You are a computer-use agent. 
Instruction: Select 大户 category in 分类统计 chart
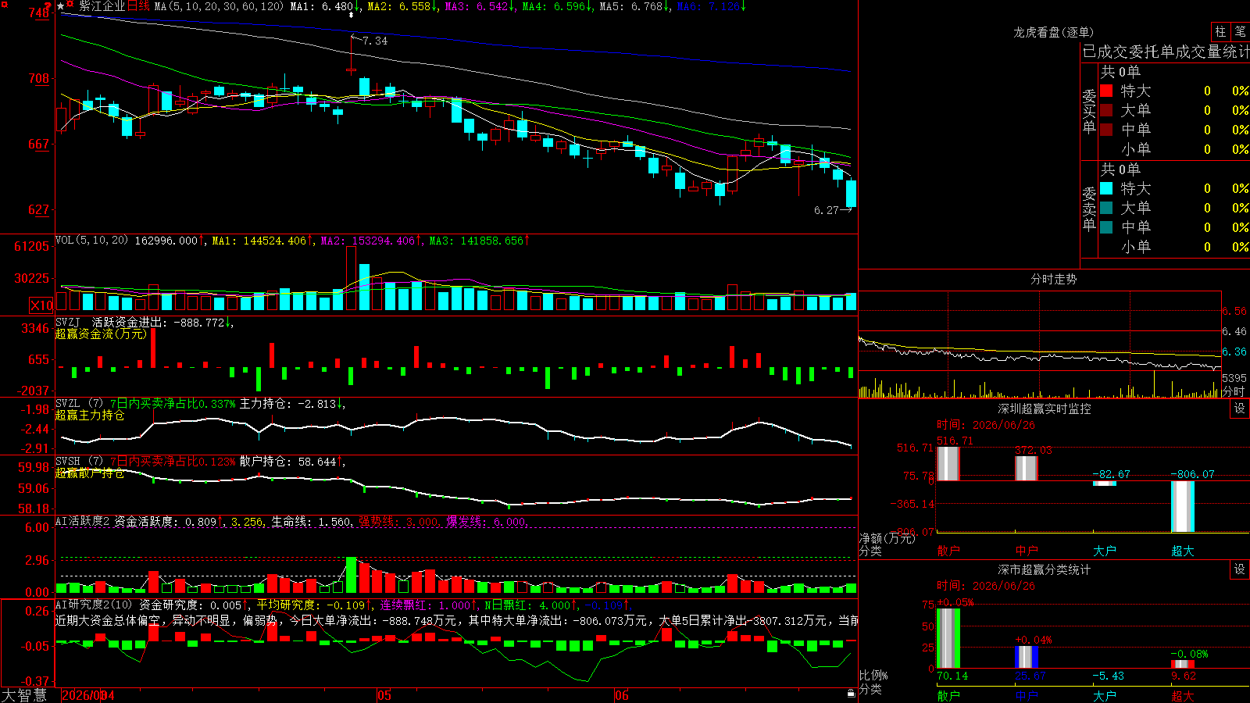pyautogui.click(x=1105, y=696)
